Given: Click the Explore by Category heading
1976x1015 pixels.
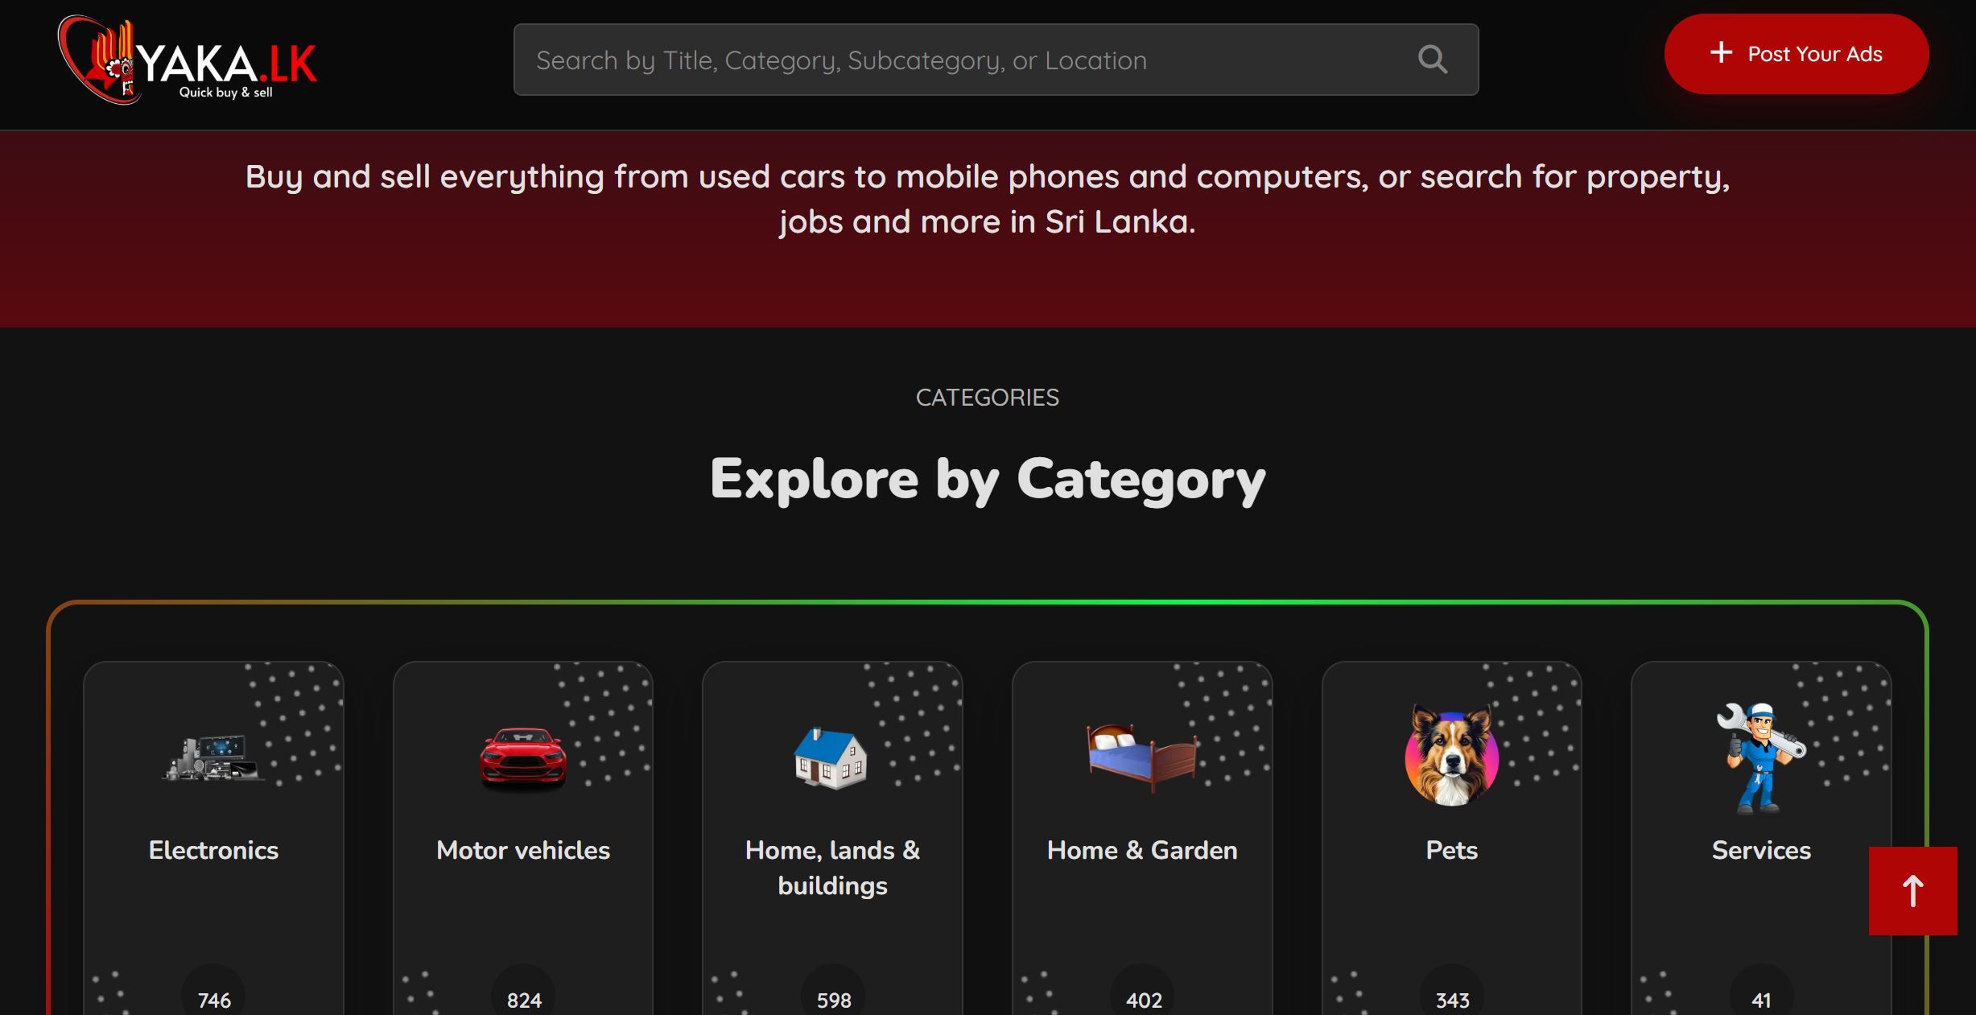Looking at the screenshot, I should 988,480.
